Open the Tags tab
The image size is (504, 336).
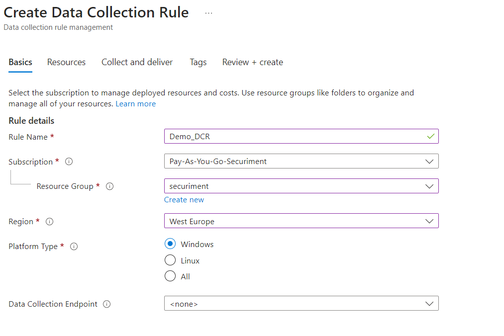(198, 62)
